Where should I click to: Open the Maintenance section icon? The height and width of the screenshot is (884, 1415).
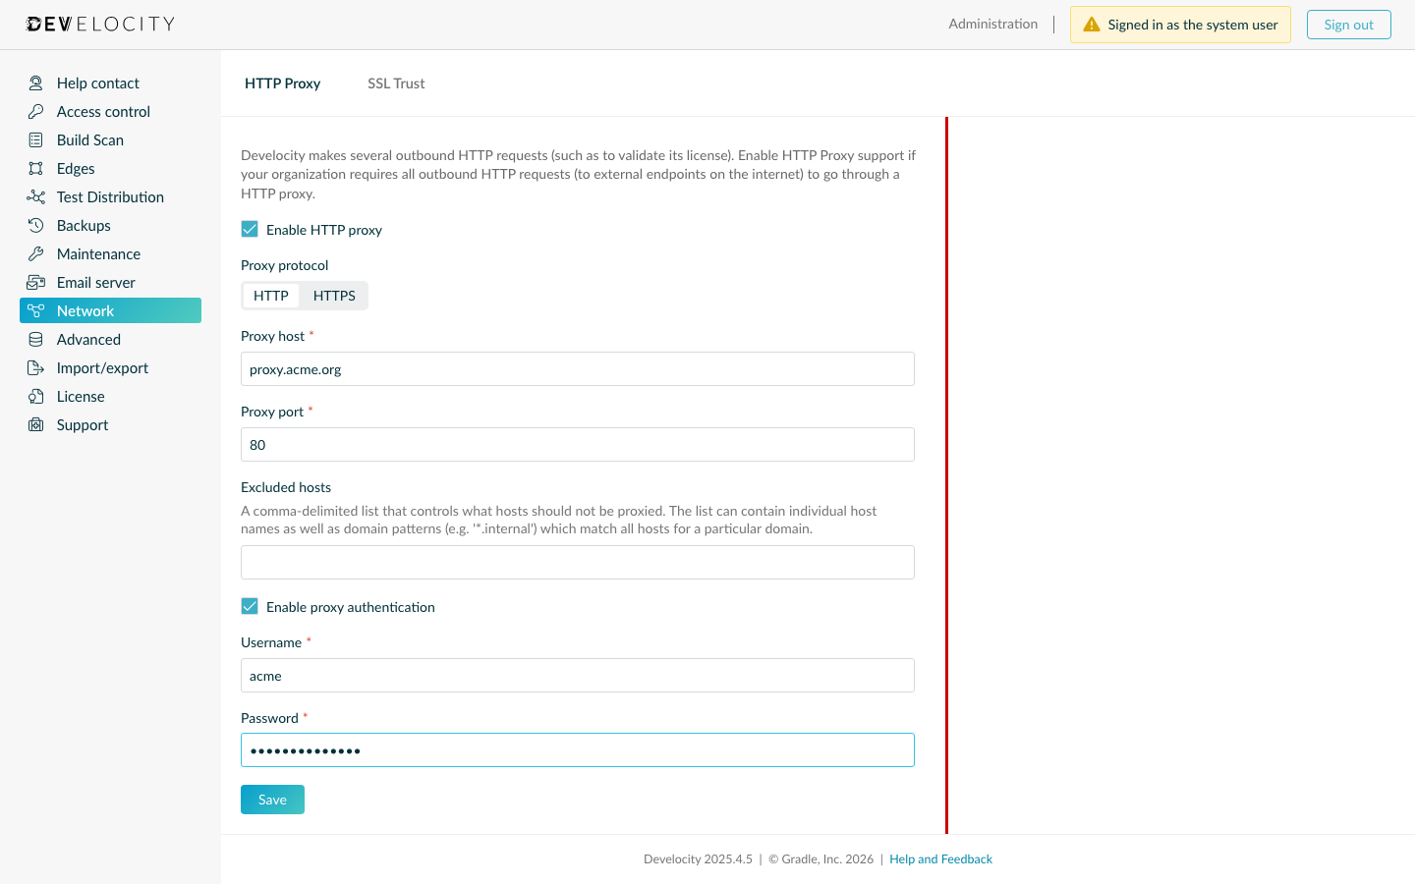click(35, 253)
